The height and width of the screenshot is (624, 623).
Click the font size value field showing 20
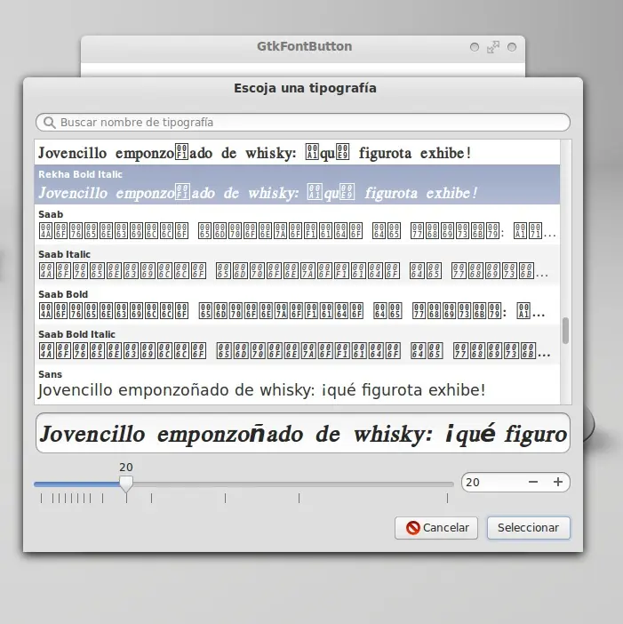click(x=491, y=483)
